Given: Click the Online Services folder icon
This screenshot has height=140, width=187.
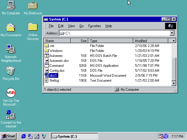Looking at the screenshot, I should tap(33, 27).
